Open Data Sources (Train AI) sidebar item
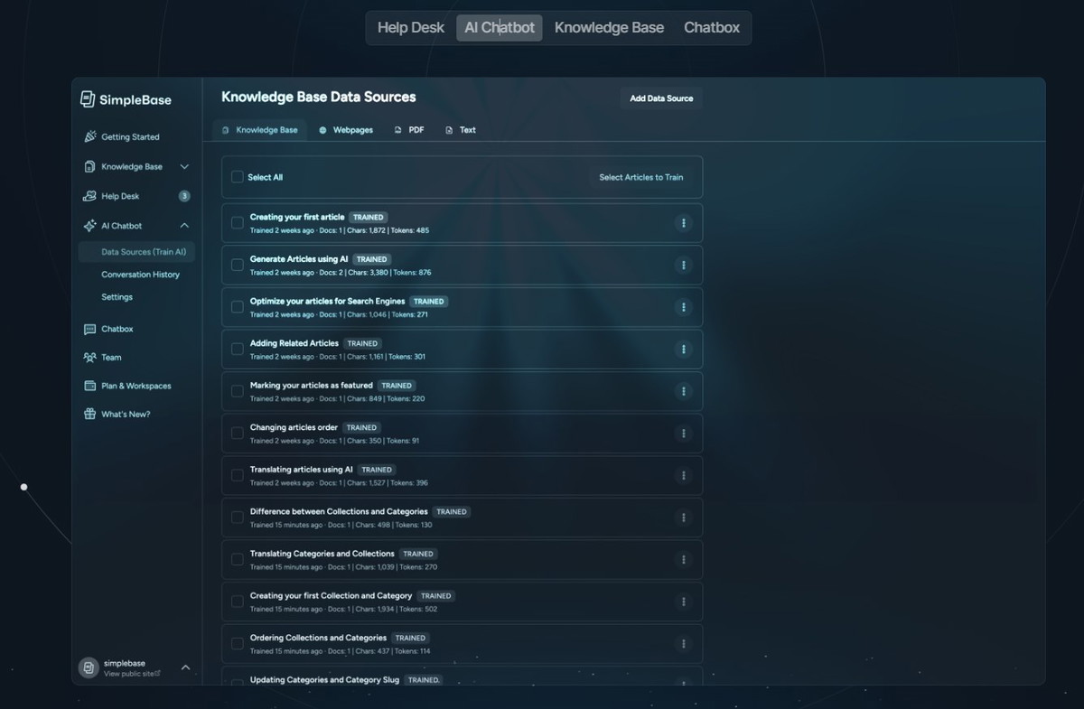The height and width of the screenshot is (709, 1084). [137, 252]
